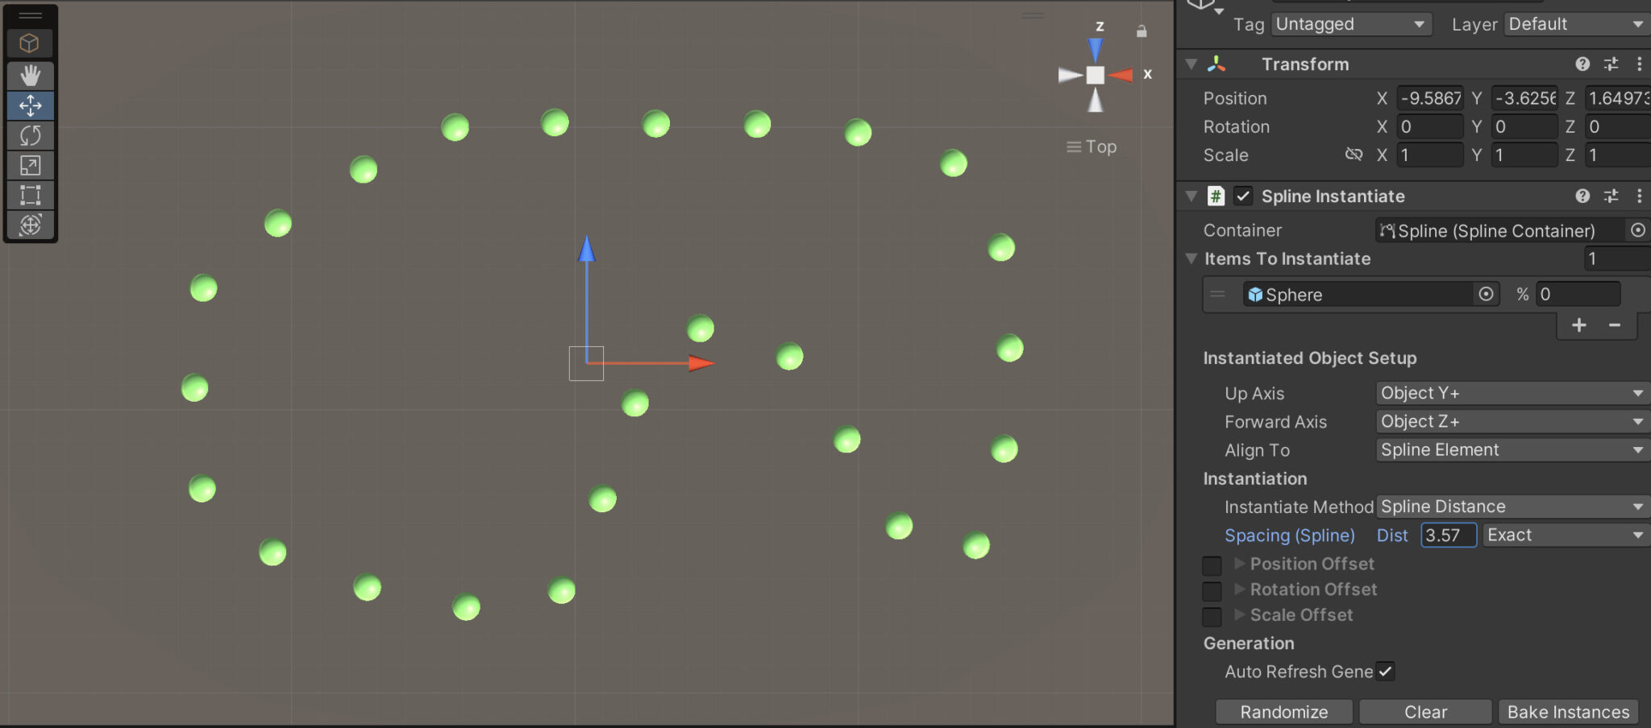The width and height of the screenshot is (1651, 728).
Task: Disable the Spline Instantiate component checkbox
Action: 1244,196
